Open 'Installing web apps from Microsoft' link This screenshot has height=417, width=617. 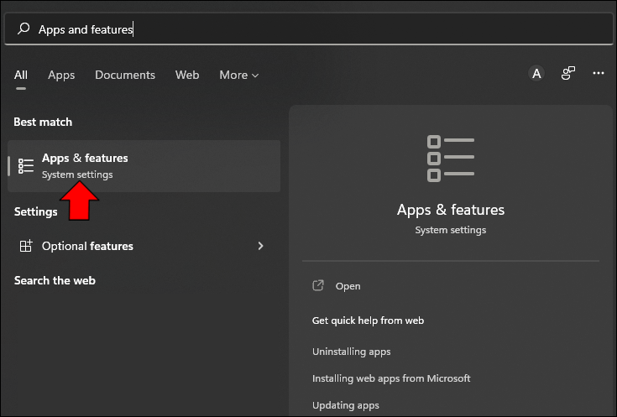(391, 378)
